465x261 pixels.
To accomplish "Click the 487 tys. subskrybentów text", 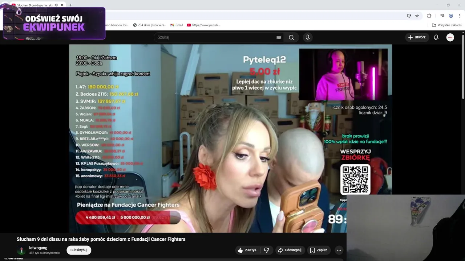I will pyautogui.click(x=44, y=253).
